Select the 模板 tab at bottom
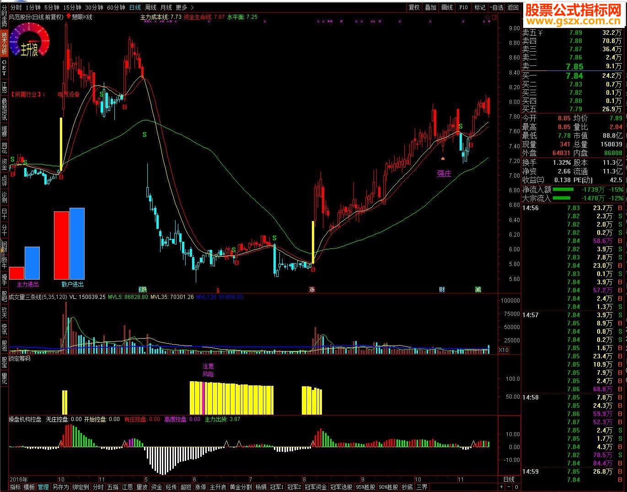 point(29,487)
